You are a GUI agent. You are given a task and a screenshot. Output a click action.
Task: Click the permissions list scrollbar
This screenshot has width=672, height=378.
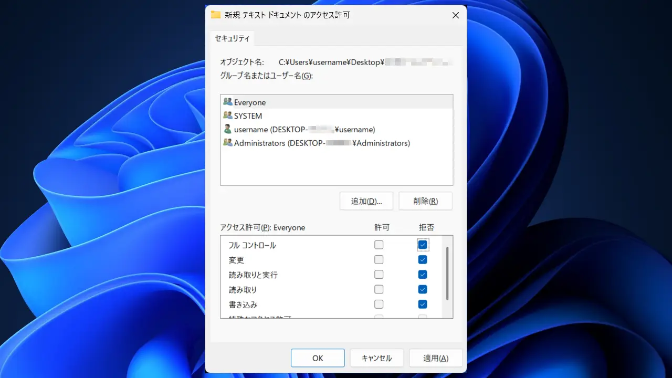447,274
